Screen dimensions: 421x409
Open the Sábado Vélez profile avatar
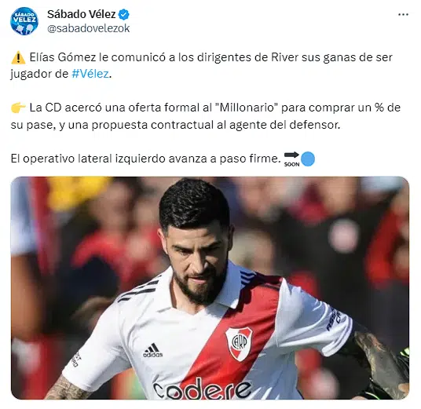click(24, 21)
